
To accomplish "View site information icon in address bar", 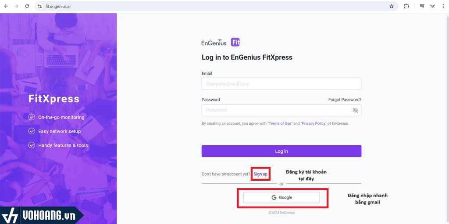I will click(39, 7).
